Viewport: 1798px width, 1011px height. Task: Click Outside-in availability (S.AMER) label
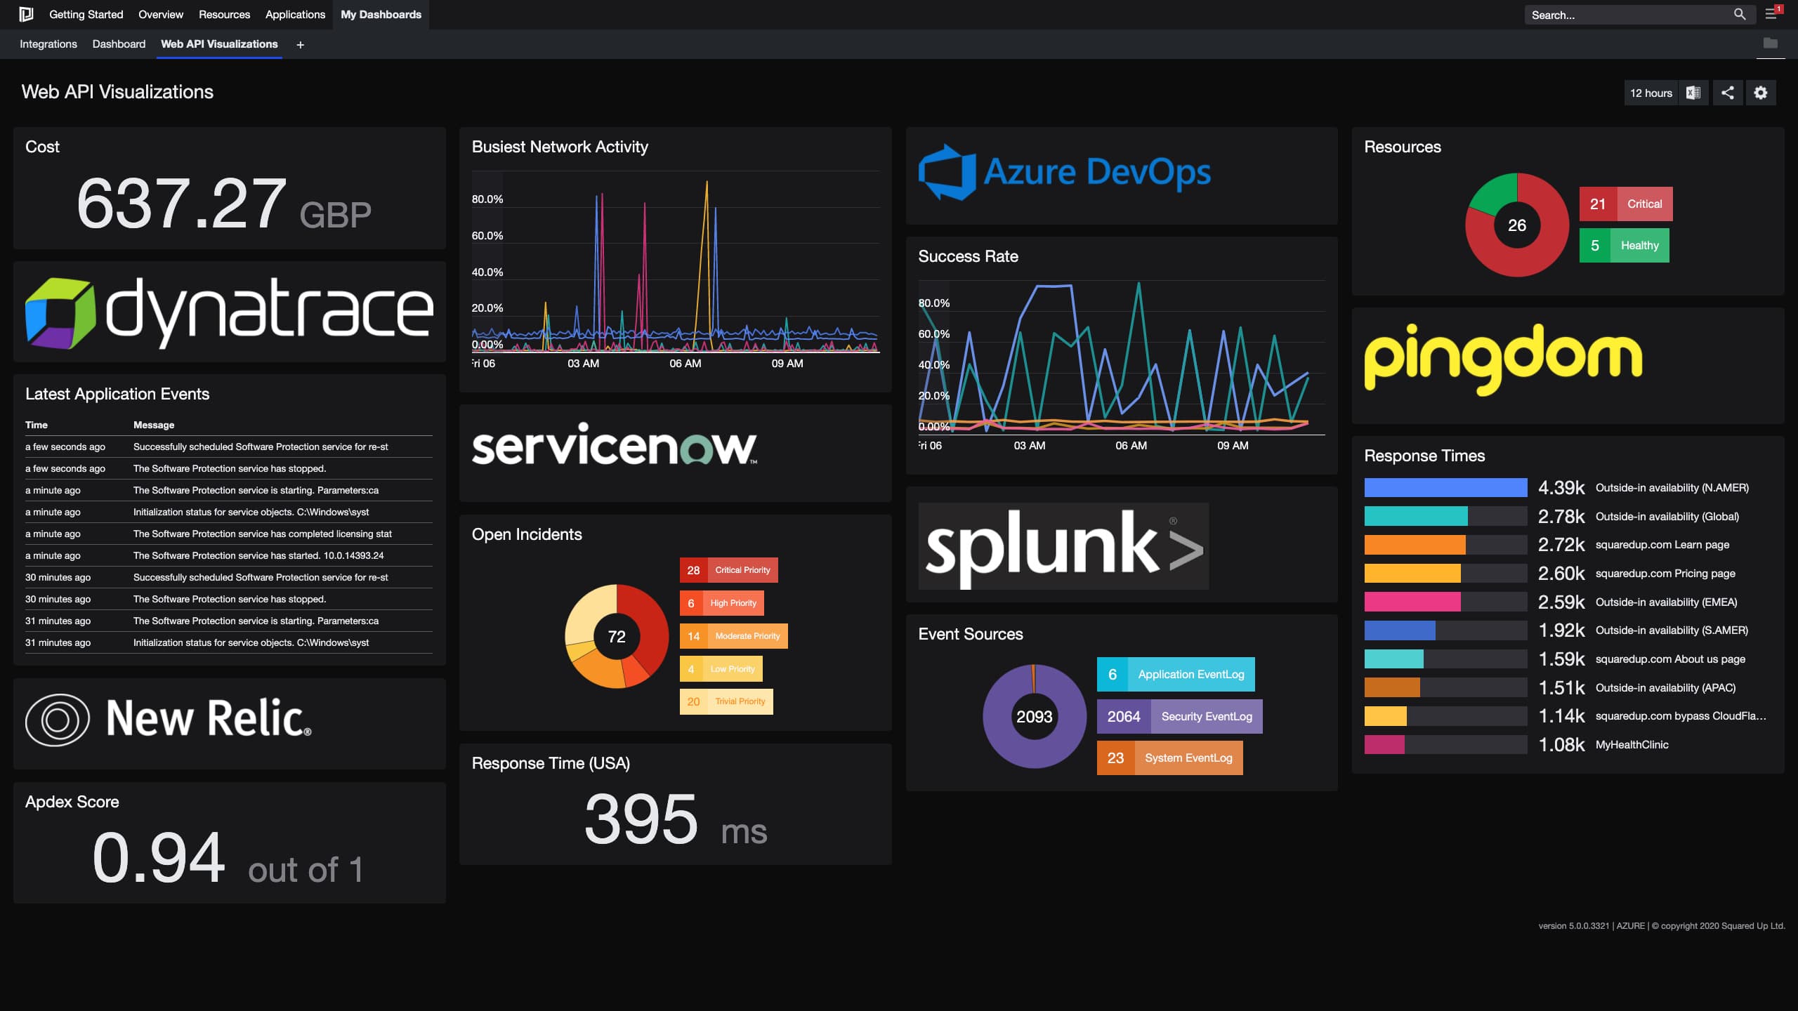pos(1672,630)
